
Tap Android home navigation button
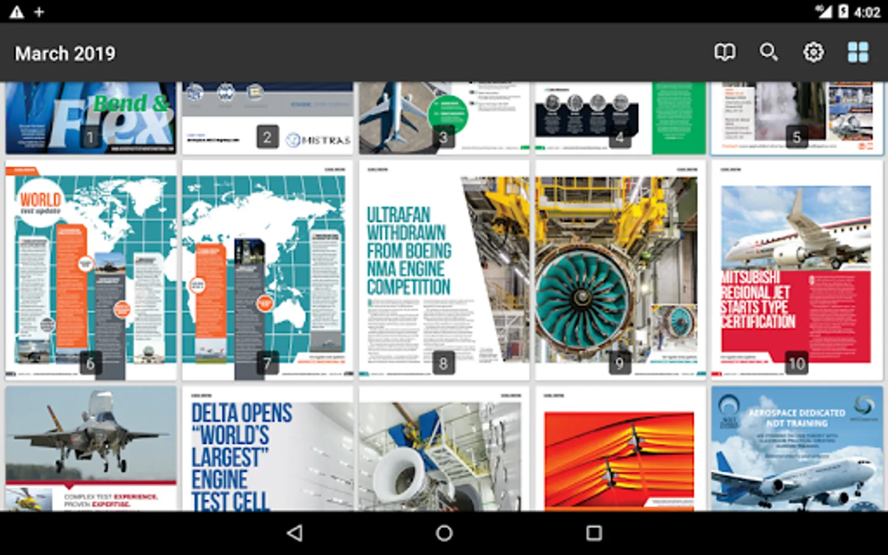point(444,533)
